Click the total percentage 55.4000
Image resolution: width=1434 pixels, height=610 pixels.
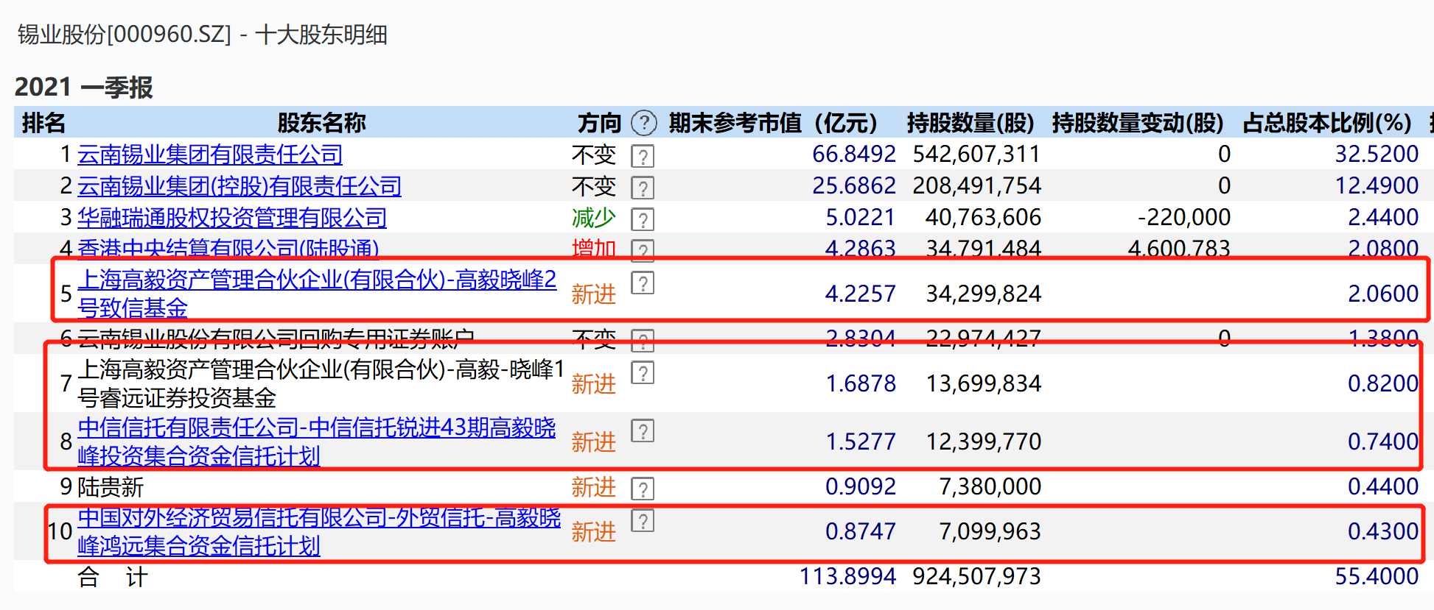click(x=1377, y=577)
